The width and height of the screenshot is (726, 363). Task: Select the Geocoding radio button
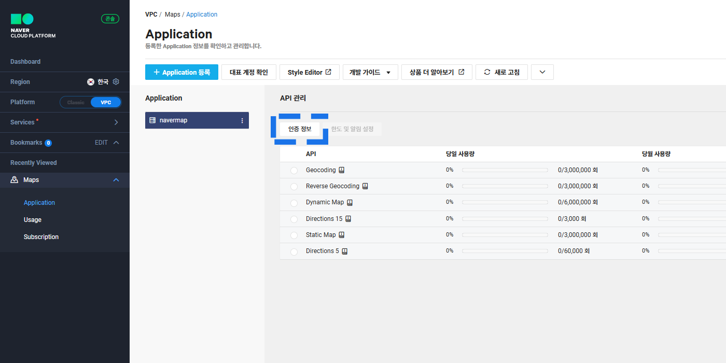294,171
